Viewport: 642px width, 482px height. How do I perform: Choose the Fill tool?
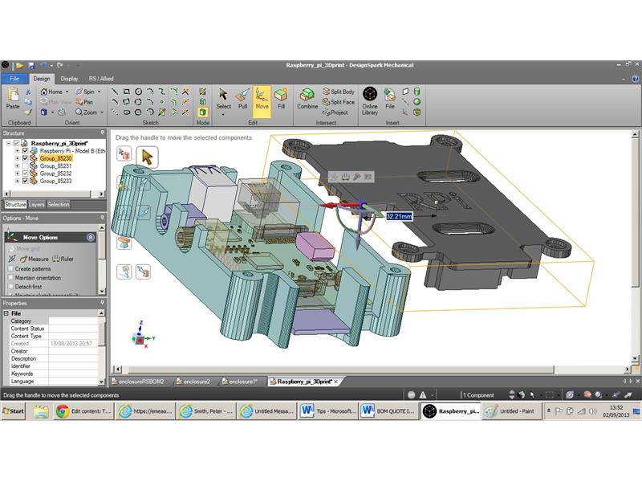coord(282,100)
